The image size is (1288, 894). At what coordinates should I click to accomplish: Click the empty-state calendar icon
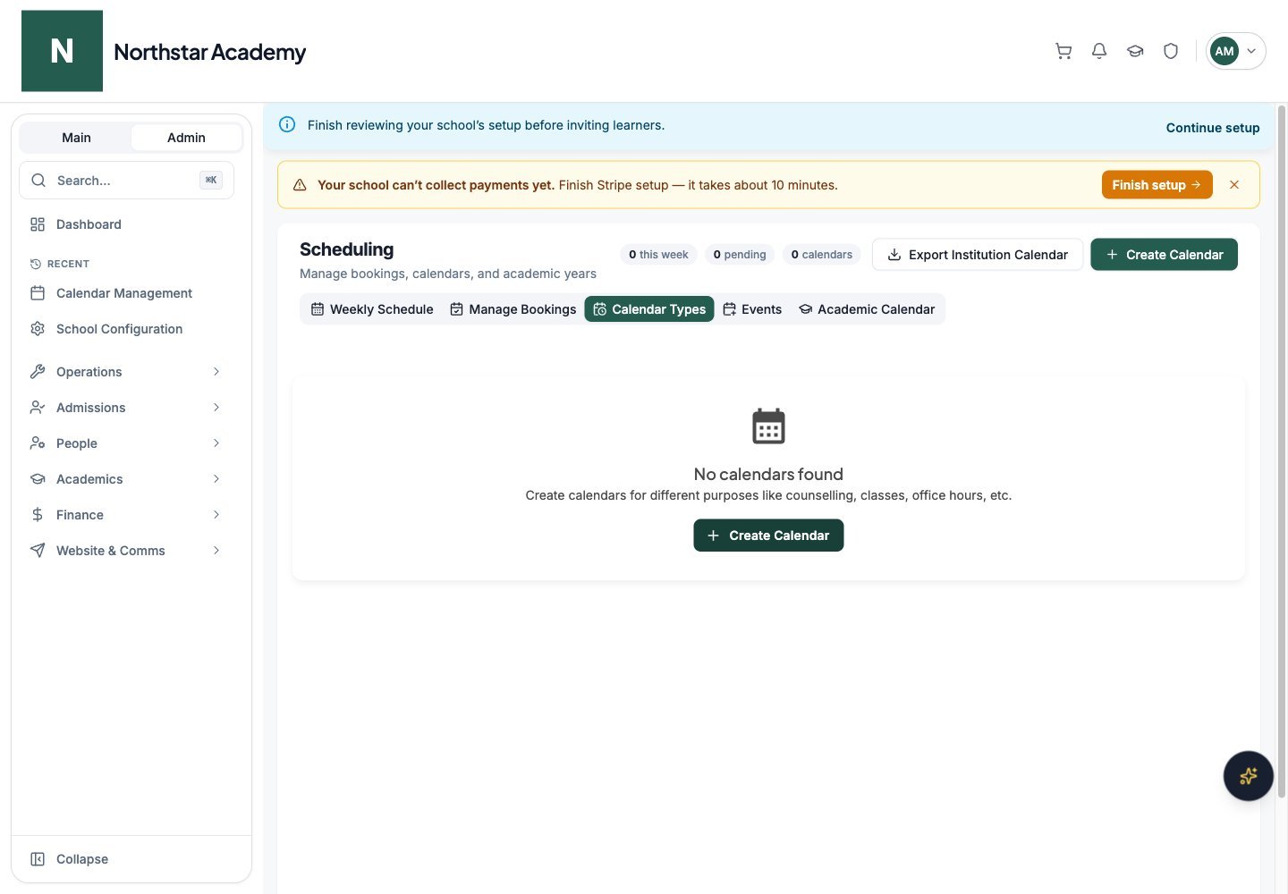tap(768, 426)
